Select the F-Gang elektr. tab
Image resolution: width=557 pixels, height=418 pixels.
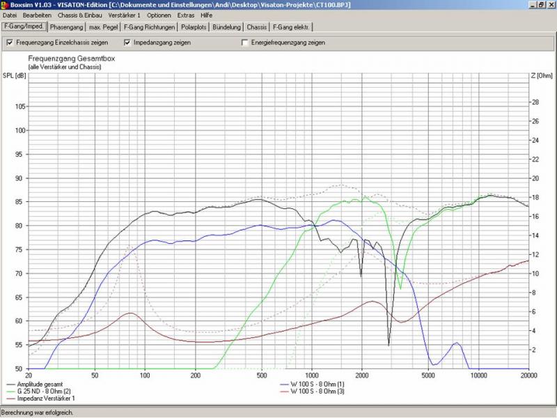point(292,27)
